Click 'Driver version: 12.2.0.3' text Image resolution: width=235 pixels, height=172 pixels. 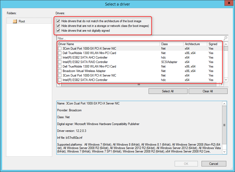coord(72,131)
